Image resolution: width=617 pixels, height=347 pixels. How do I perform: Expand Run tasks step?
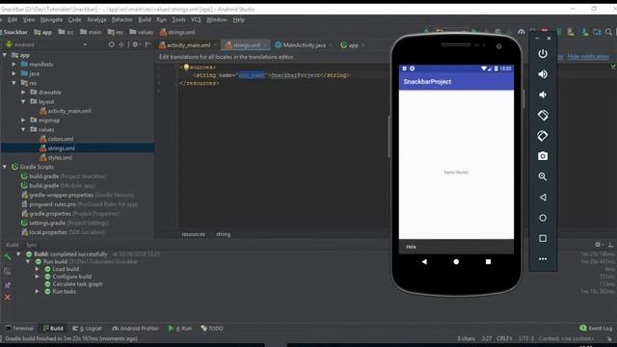[38, 291]
